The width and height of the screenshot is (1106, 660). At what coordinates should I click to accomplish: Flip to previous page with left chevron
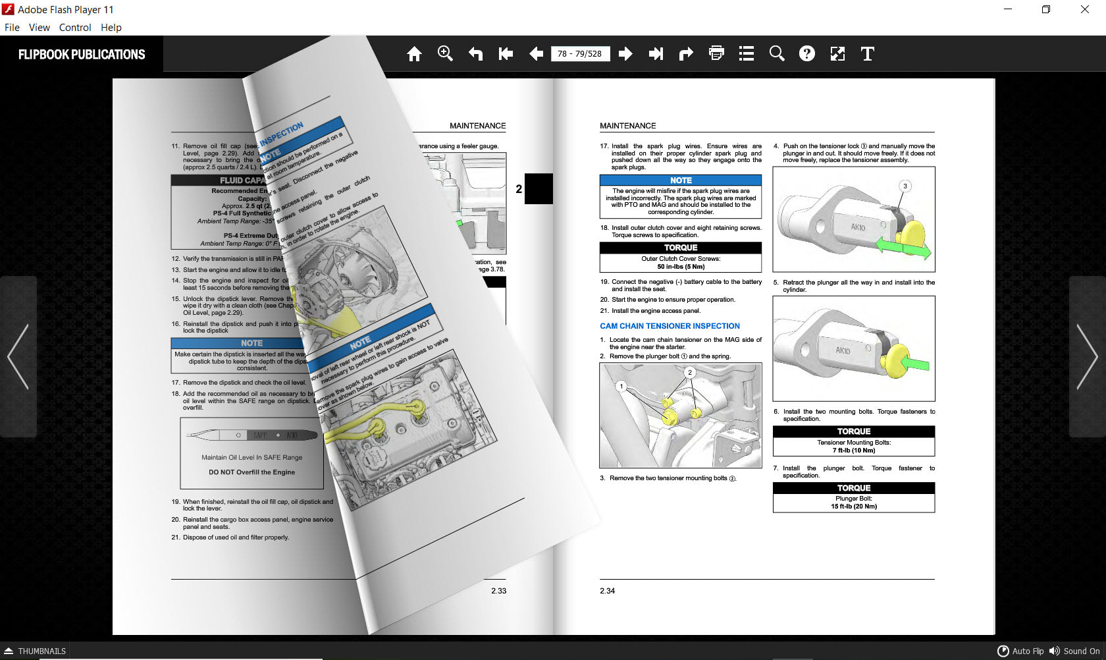[18, 356]
